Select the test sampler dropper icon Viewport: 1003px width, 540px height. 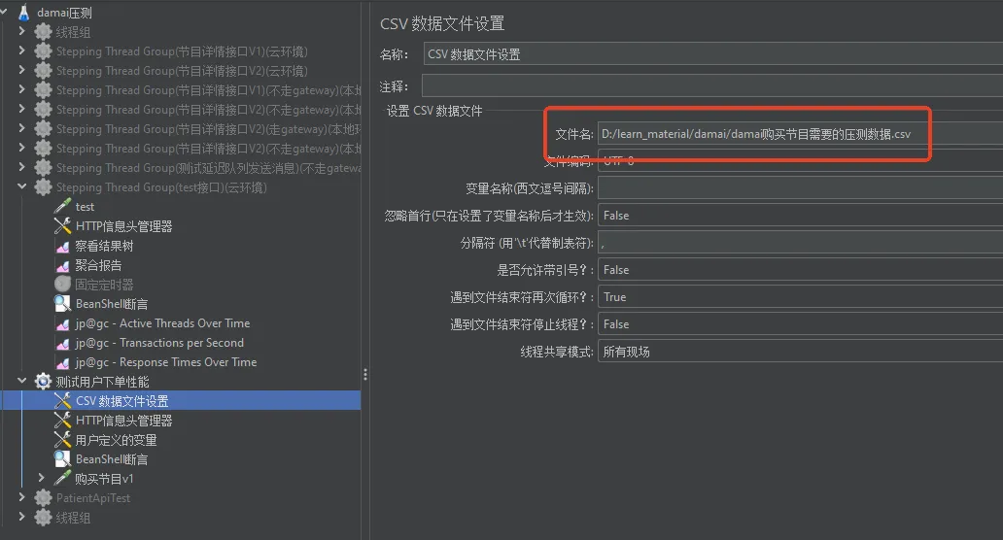[x=62, y=207]
